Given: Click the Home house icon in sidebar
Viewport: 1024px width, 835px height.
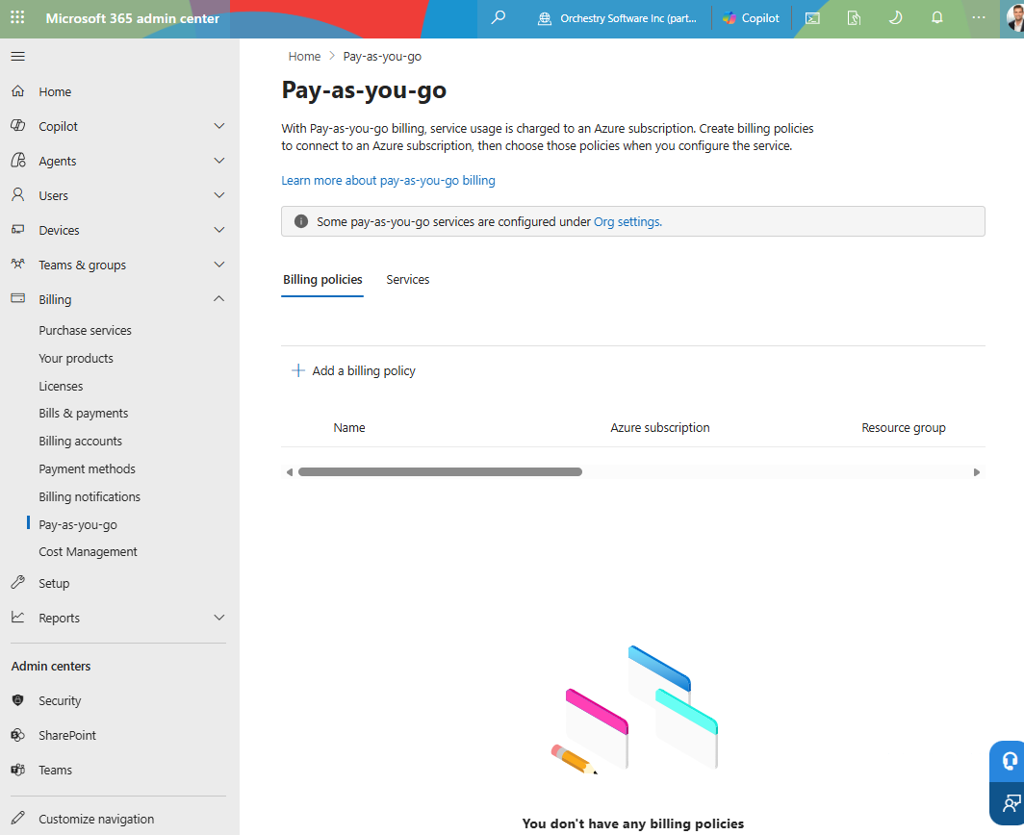Looking at the screenshot, I should (18, 91).
